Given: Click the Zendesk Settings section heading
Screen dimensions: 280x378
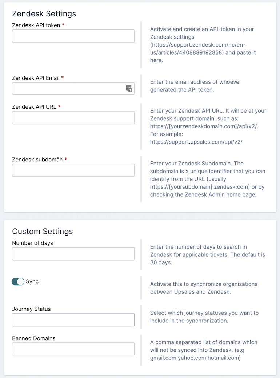Looking at the screenshot, I should pos(44,14).
